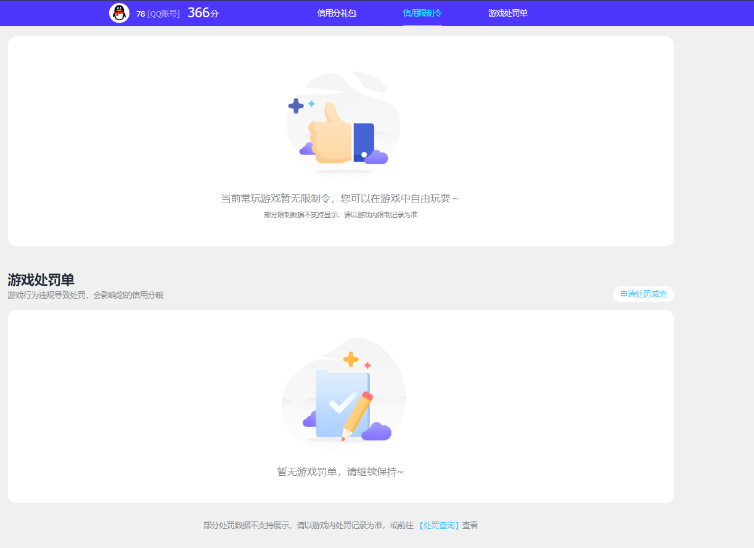
Task: Open the 信用分礼包 tab
Action: click(x=337, y=13)
